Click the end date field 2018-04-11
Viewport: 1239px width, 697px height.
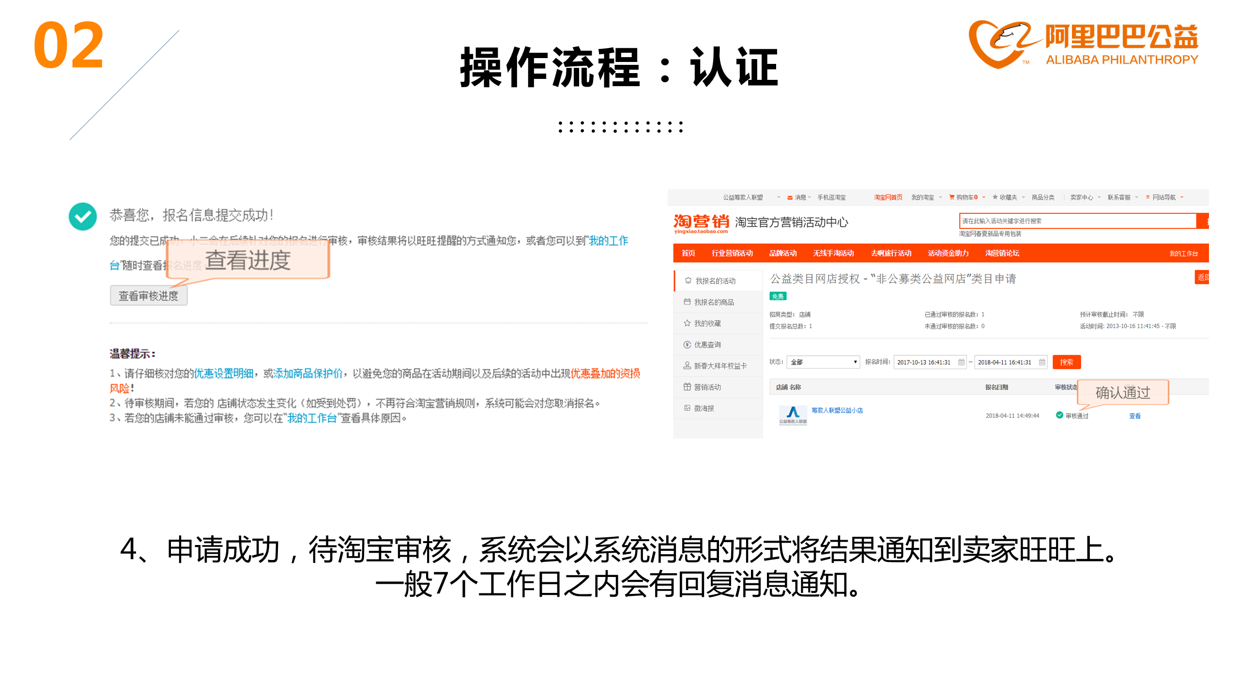[x=1010, y=362]
